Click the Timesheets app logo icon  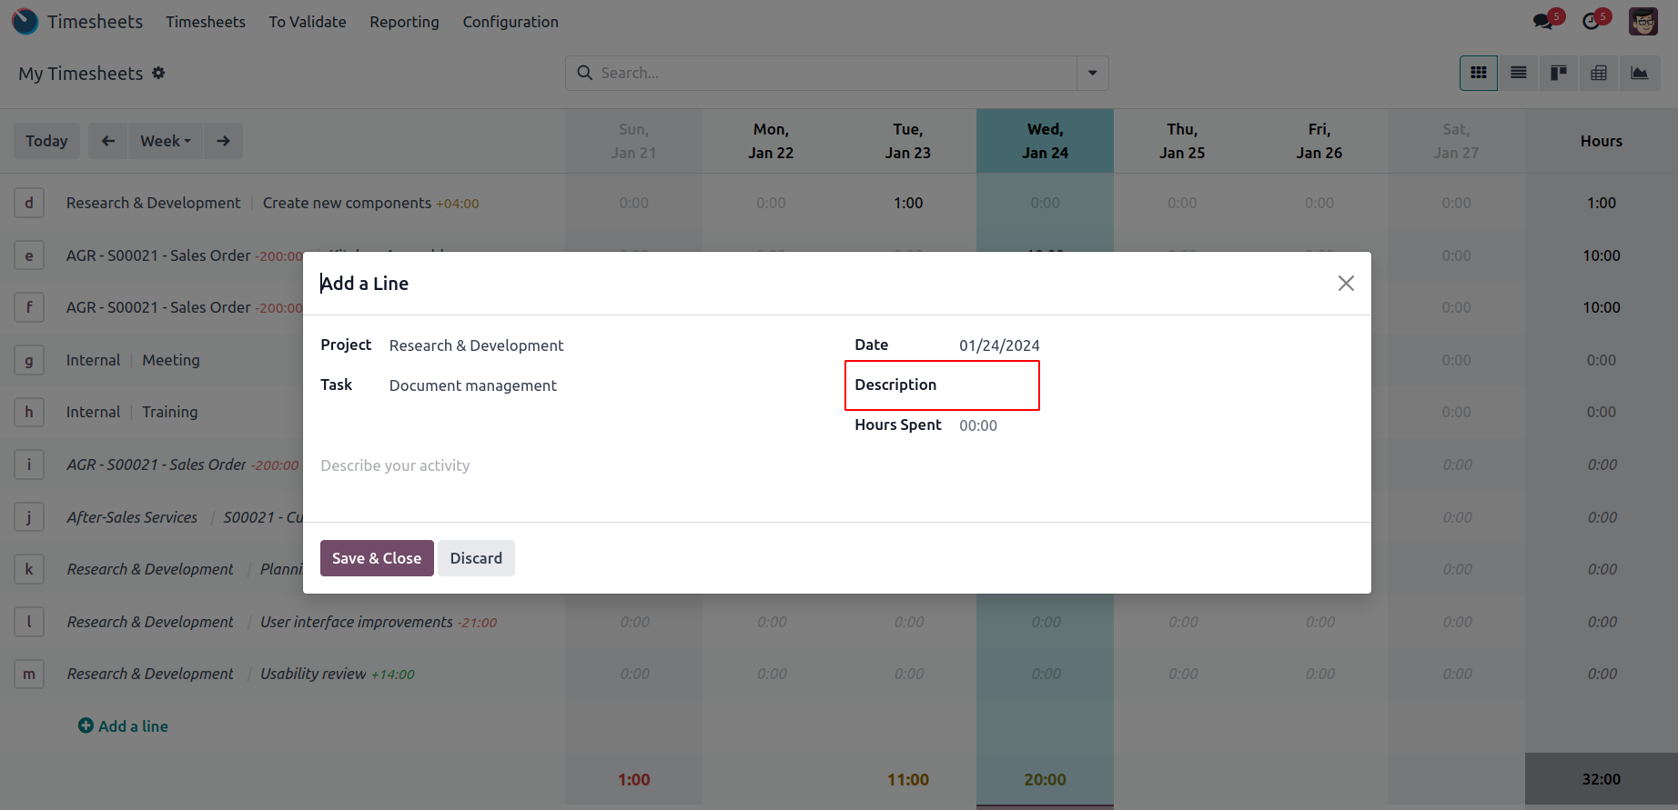click(x=25, y=21)
